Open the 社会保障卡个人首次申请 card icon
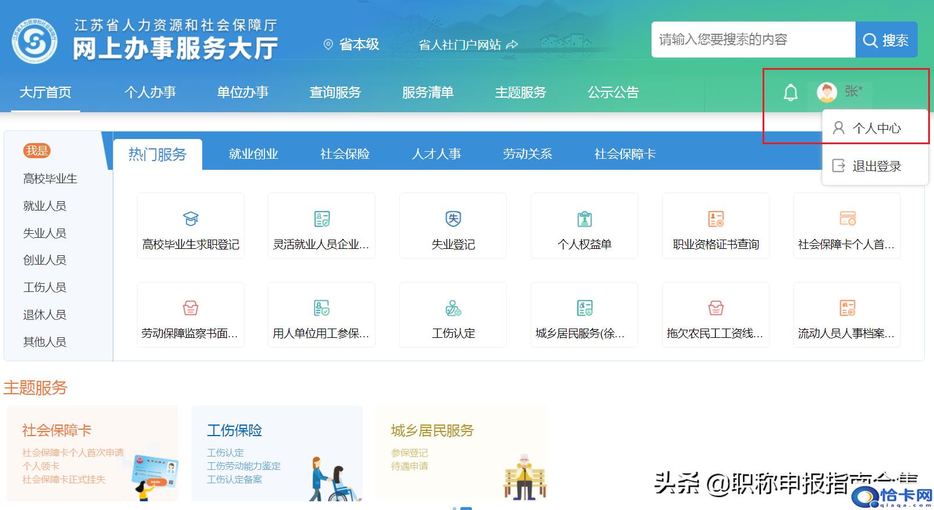 847,219
